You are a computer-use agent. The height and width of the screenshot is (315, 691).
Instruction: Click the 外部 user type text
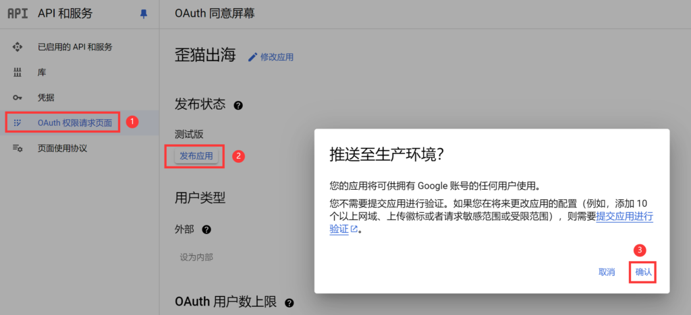pos(184,230)
